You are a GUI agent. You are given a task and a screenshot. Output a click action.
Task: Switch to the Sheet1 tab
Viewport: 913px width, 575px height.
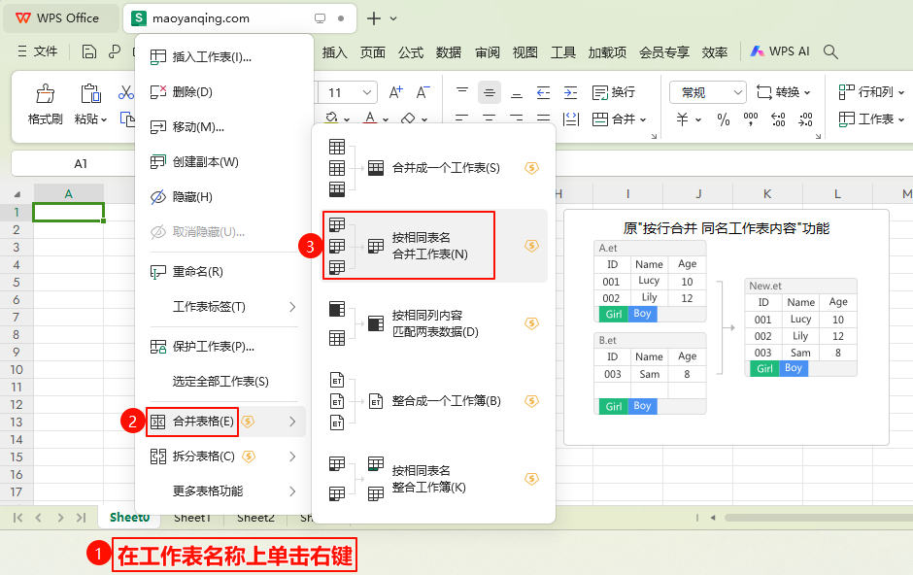[x=192, y=518]
